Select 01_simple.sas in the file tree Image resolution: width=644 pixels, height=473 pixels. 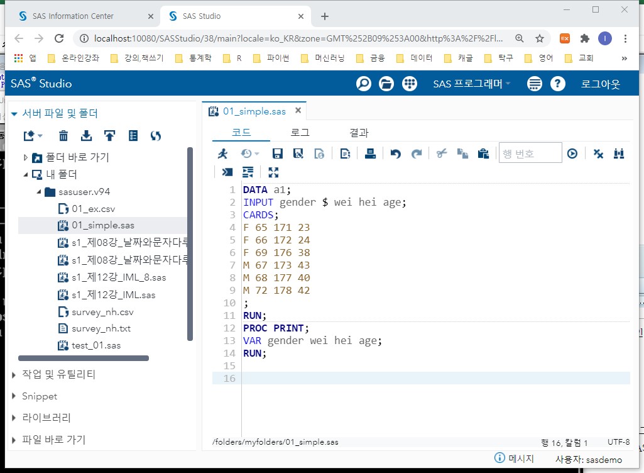(x=102, y=225)
